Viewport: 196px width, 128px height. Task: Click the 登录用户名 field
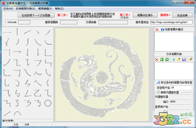pos(180,107)
